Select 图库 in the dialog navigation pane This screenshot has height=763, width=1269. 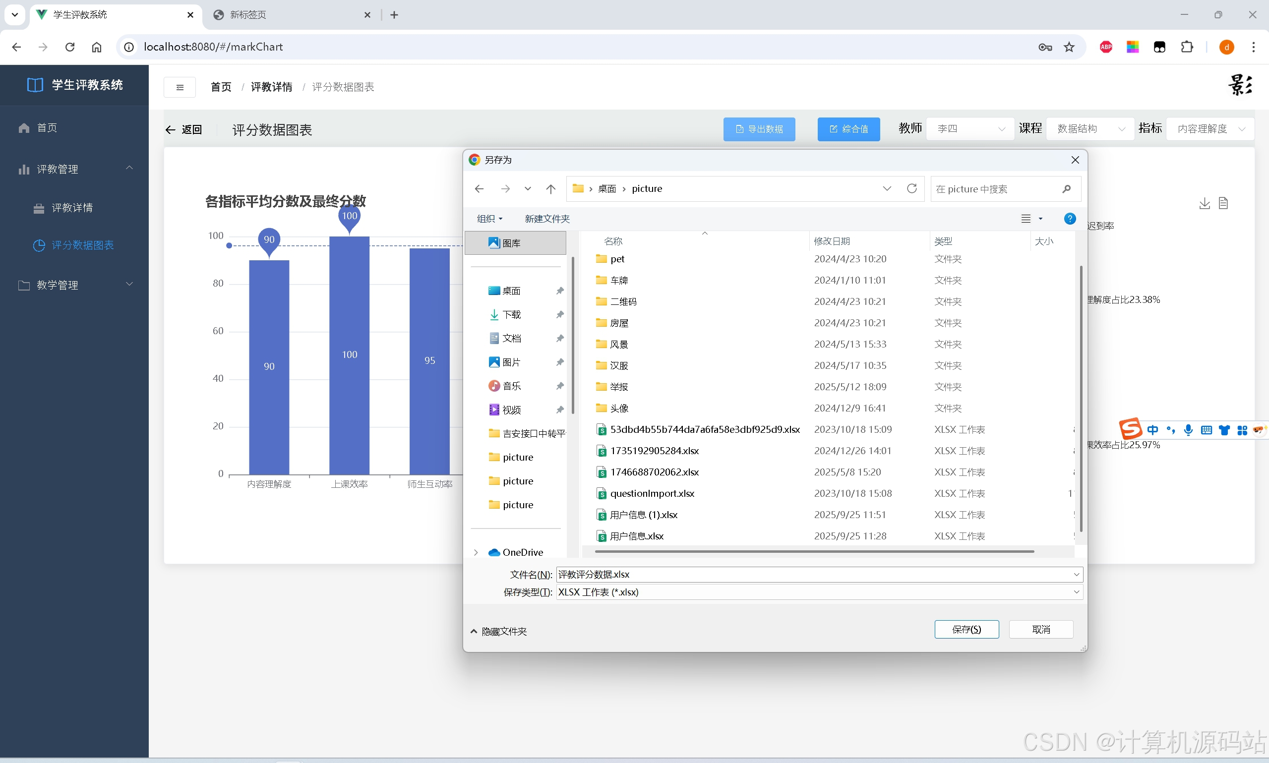(x=515, y=242)
